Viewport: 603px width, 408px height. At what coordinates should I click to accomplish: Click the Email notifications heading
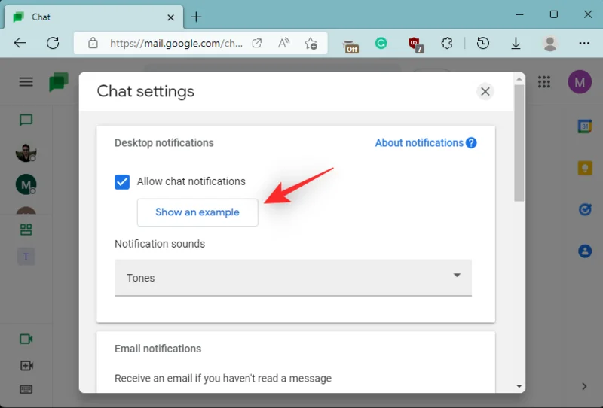click(x=158, y=349)
